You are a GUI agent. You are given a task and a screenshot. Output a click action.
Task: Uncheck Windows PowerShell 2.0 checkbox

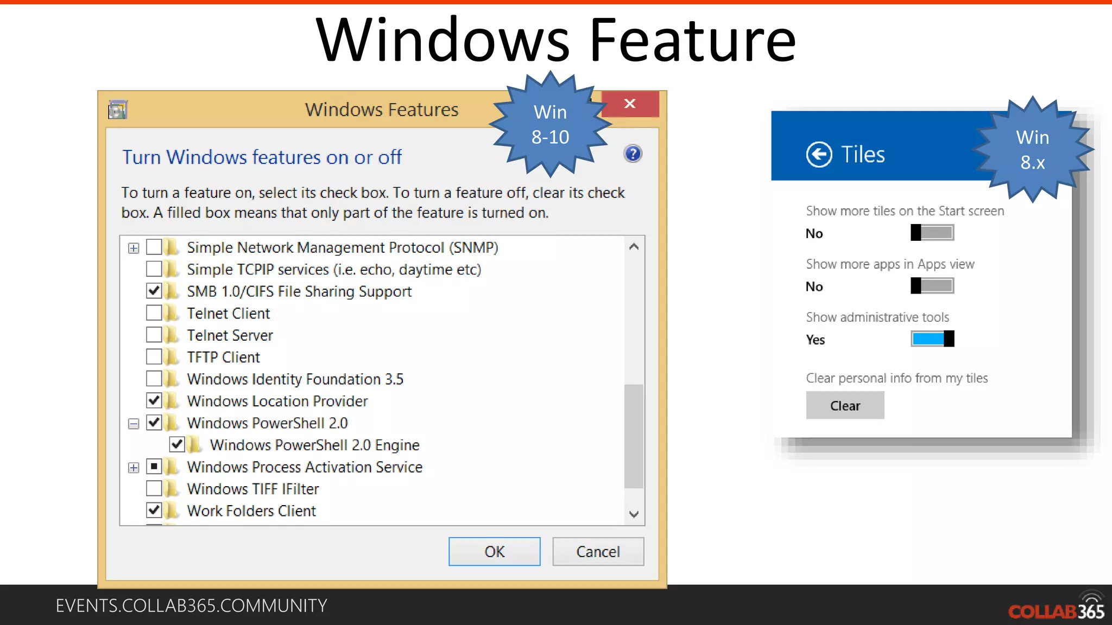(154, 423)
